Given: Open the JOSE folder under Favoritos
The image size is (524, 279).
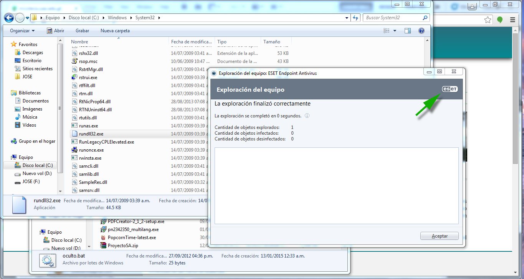Looking at the screenshot, I should [x=27, y=77].
